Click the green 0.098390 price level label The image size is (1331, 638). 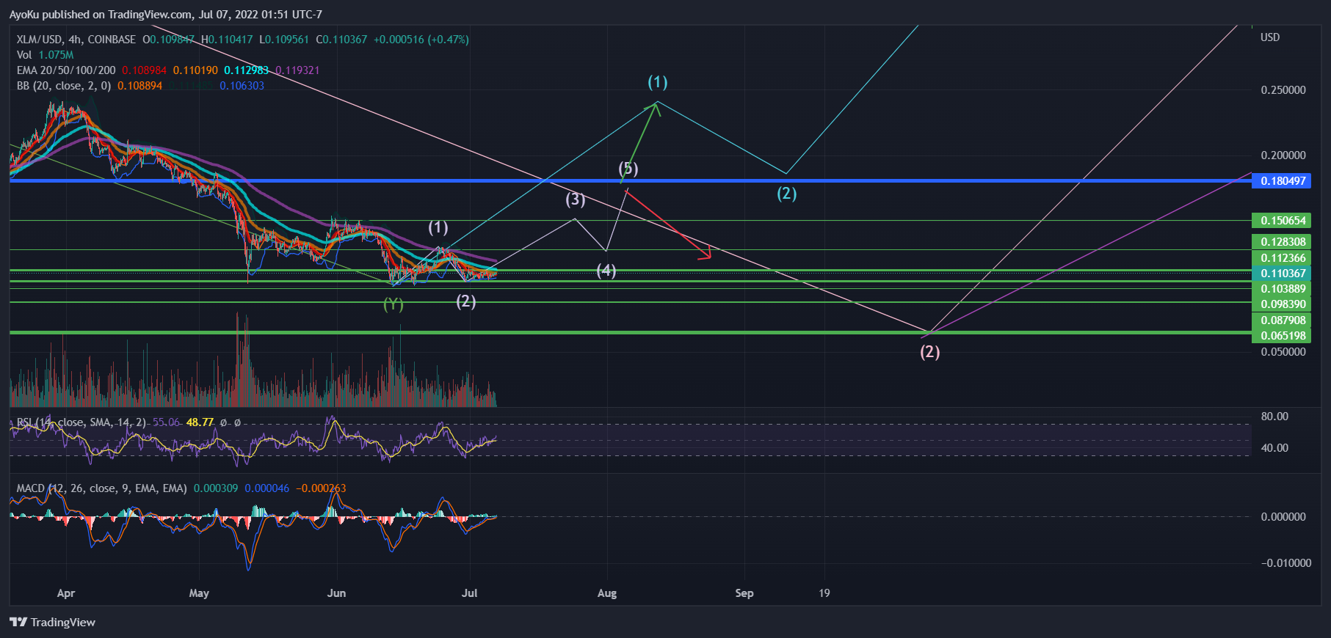(x=1281, y=304)
